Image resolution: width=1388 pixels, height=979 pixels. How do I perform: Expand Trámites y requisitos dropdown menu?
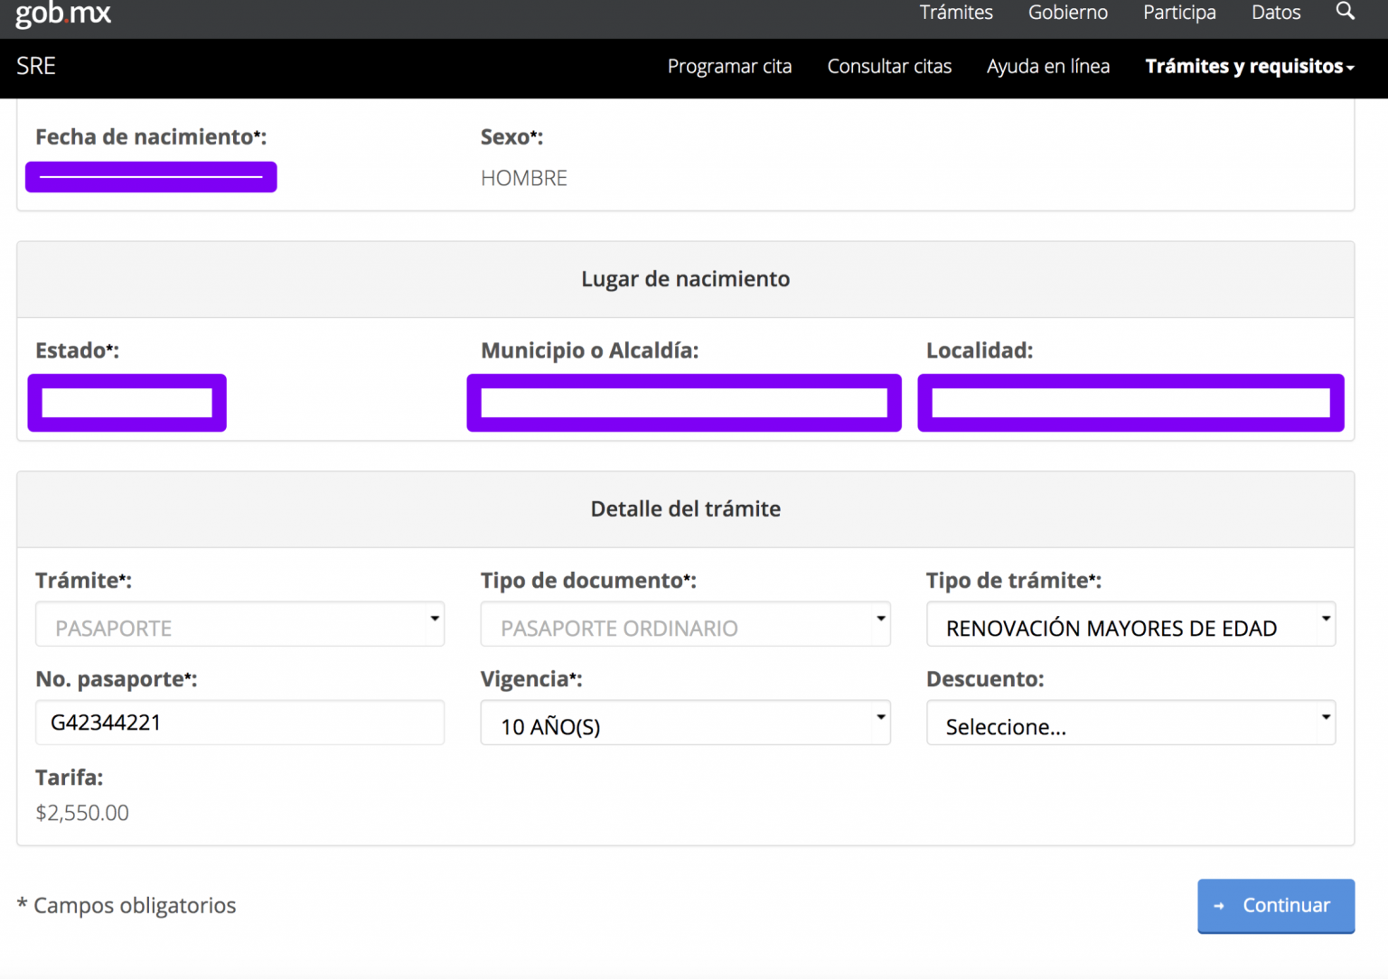[1249, 67]
